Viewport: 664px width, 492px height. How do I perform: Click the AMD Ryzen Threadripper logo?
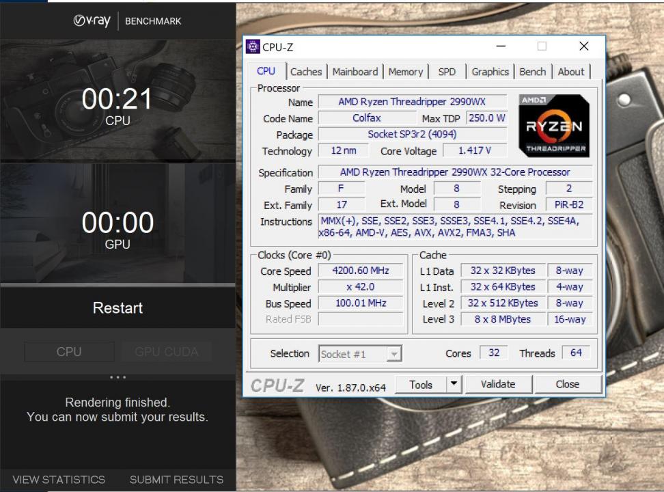point(554,126)
